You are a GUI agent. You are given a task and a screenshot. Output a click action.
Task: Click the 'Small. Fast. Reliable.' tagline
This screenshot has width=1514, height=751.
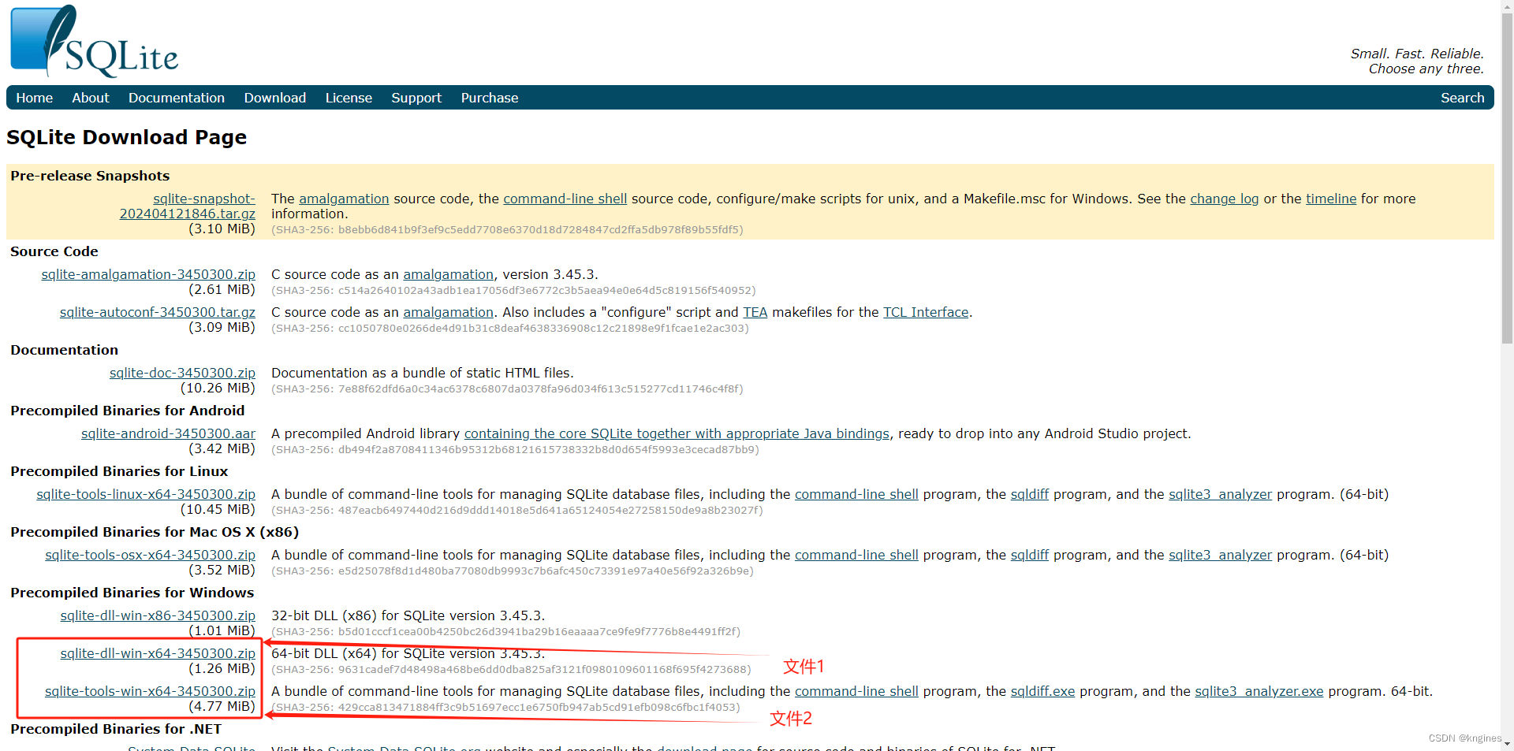[x=1417, y=54]
